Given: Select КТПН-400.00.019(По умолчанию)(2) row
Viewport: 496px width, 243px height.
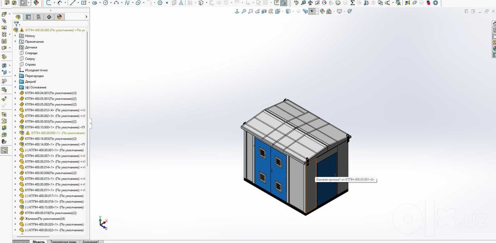Looking at the screenshot, I should click(x=48, y=213).
